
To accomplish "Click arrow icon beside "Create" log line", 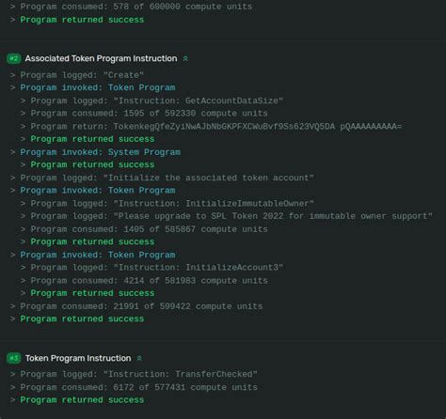I will (x=12, y=75).
